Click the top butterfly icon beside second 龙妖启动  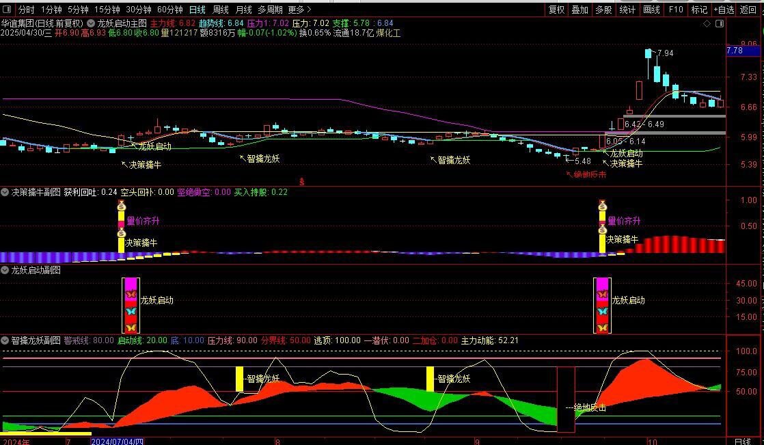(602, 295)
